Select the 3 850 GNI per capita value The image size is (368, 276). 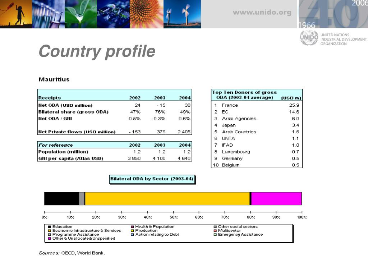point(134,158)
